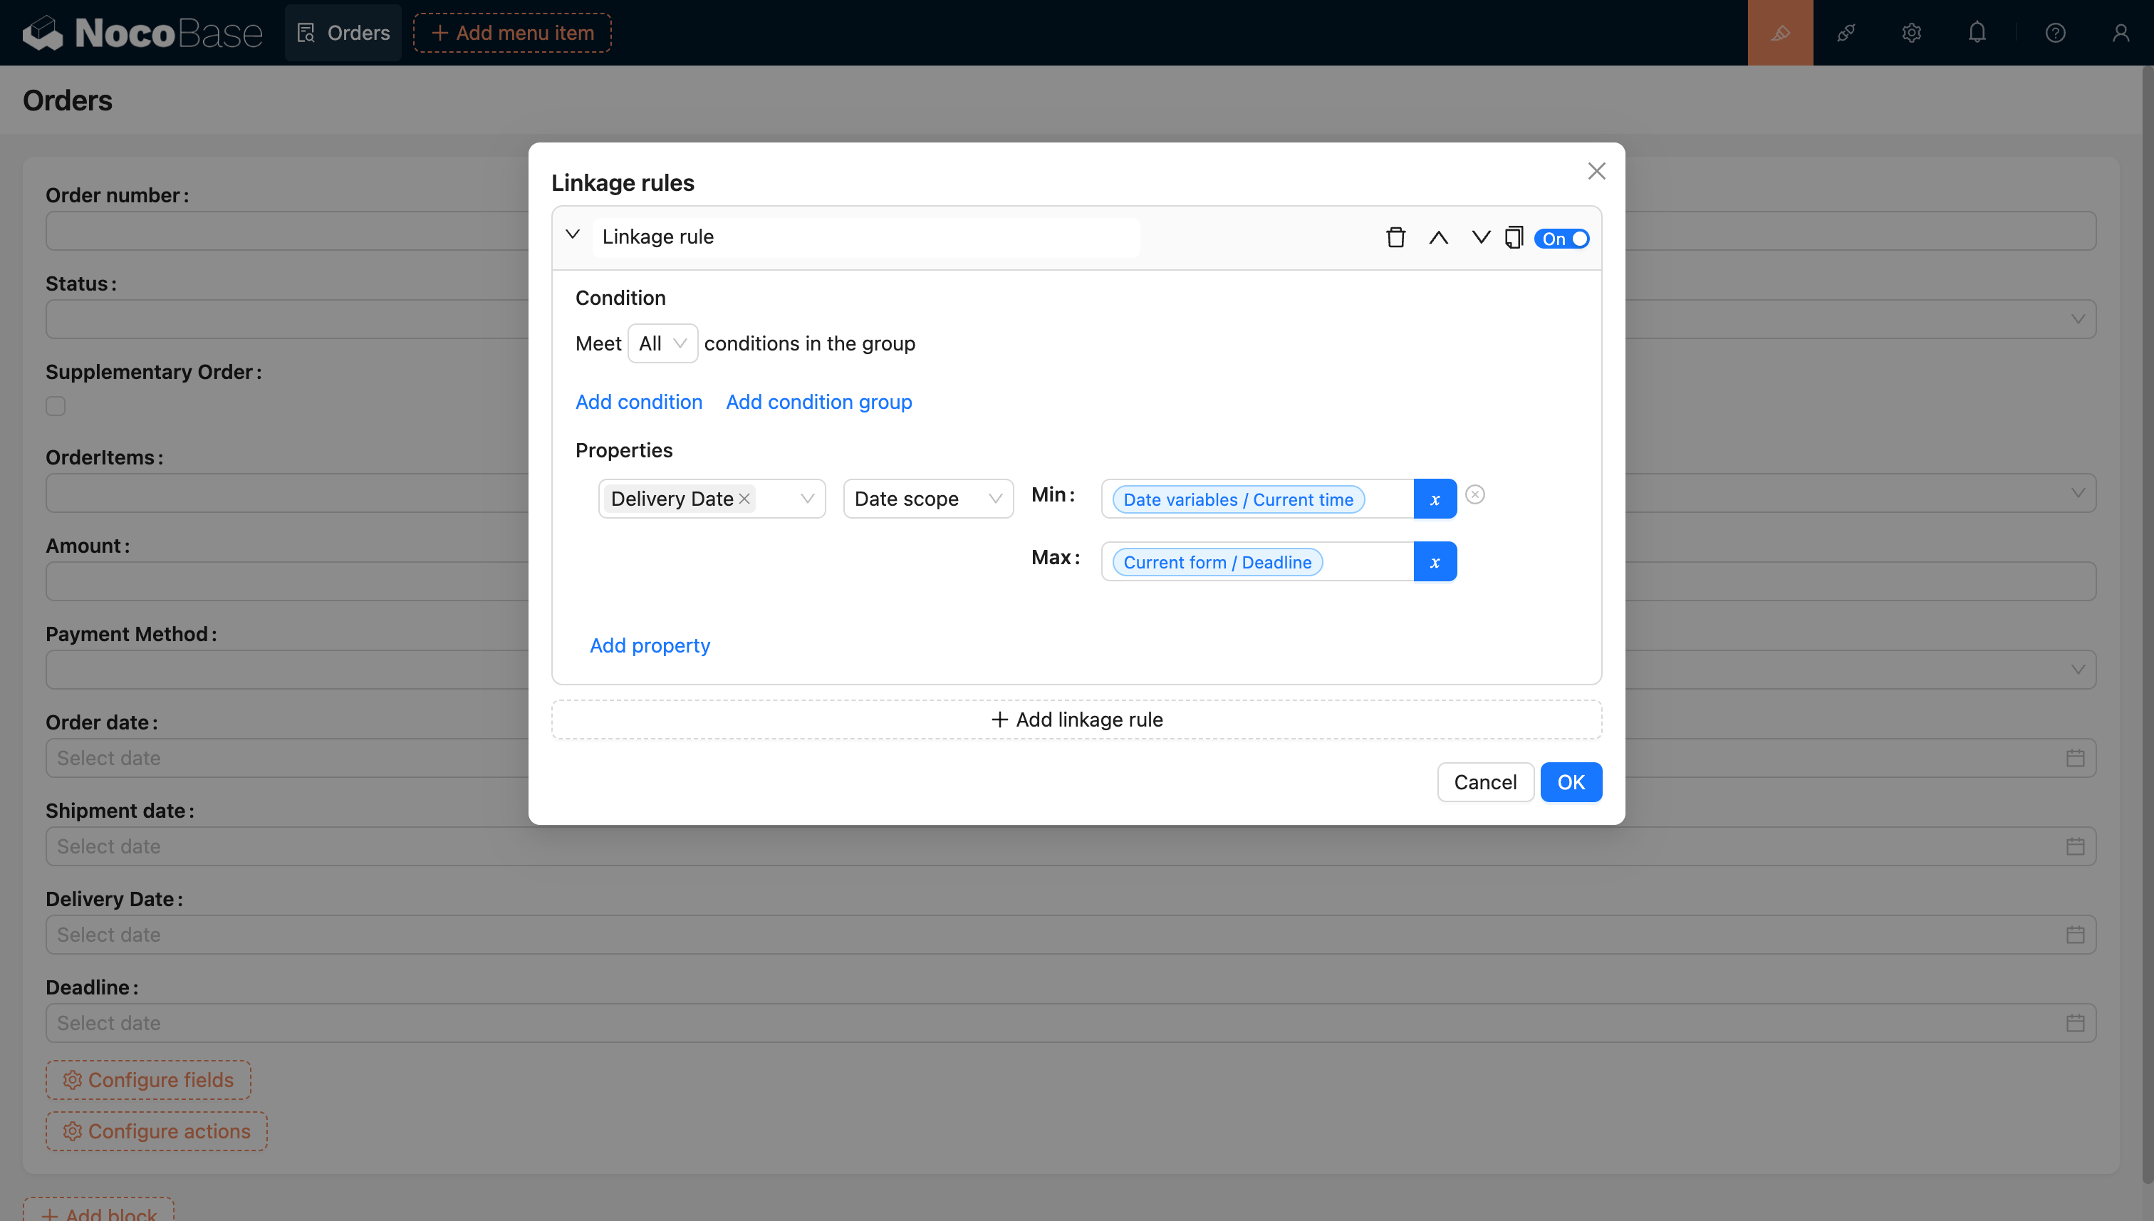Open variable picker for Max value
Image resolution: width=2154 pixels, height=1221 pixels.
coord(1435,562)
